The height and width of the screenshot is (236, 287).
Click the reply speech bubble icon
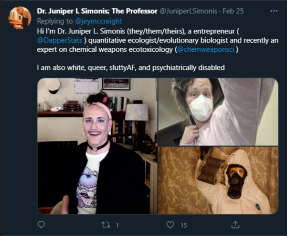point(41,225)
